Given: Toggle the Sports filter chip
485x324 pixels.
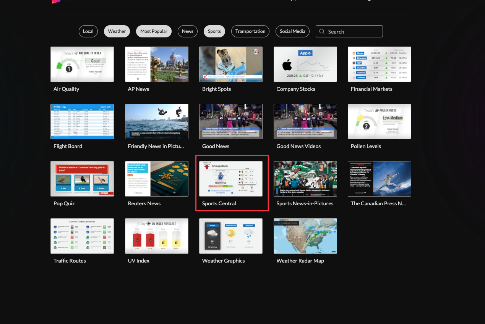Looking at the screenshot, I should 214,31.
